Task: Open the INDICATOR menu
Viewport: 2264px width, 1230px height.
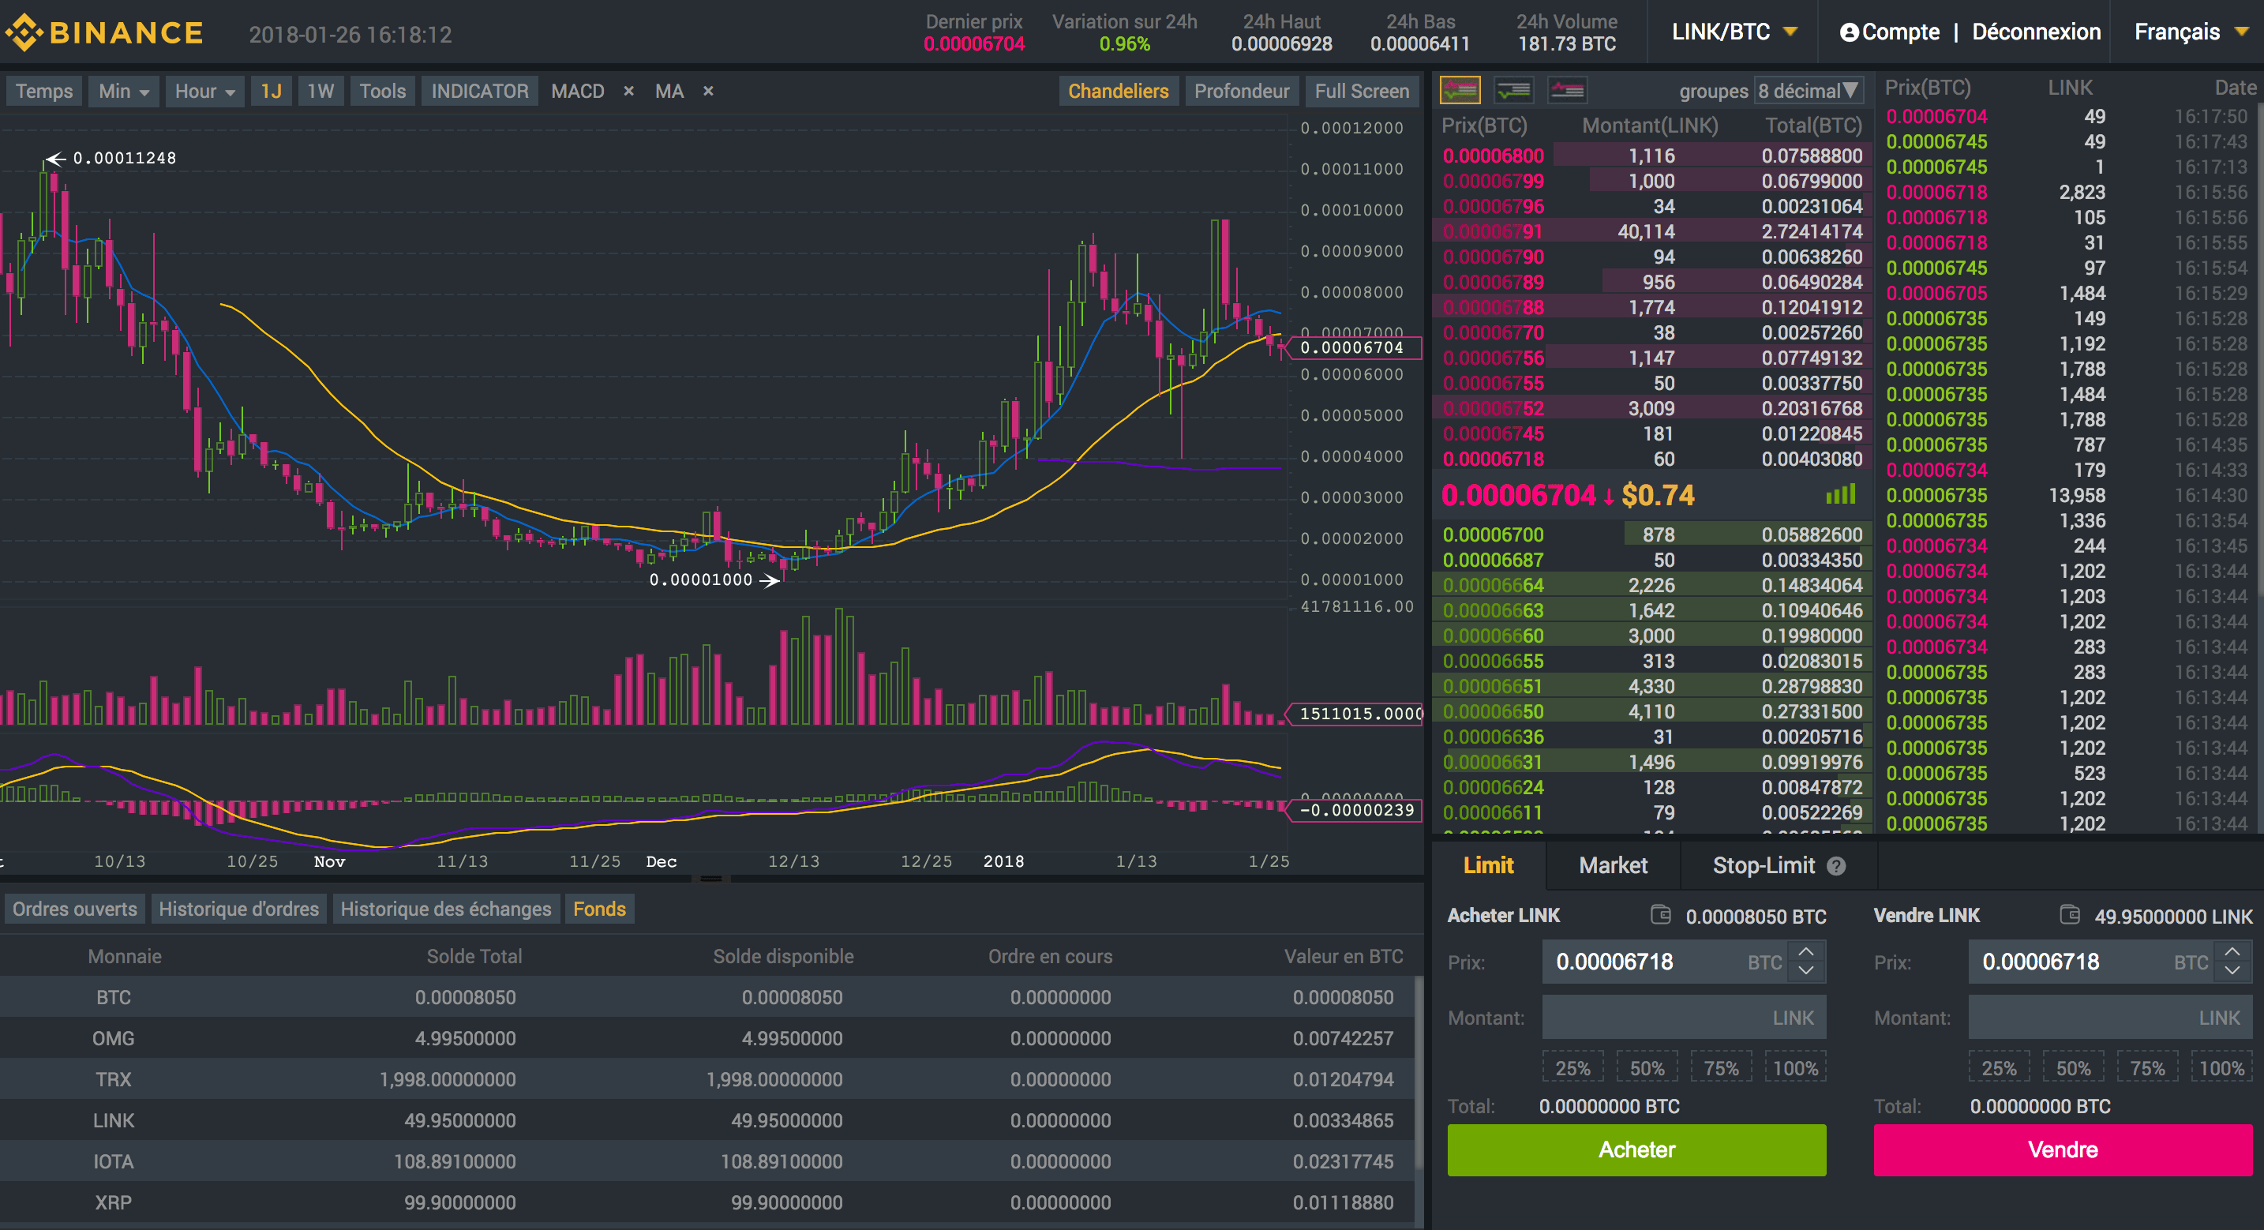Action: [x=480, y=92]
